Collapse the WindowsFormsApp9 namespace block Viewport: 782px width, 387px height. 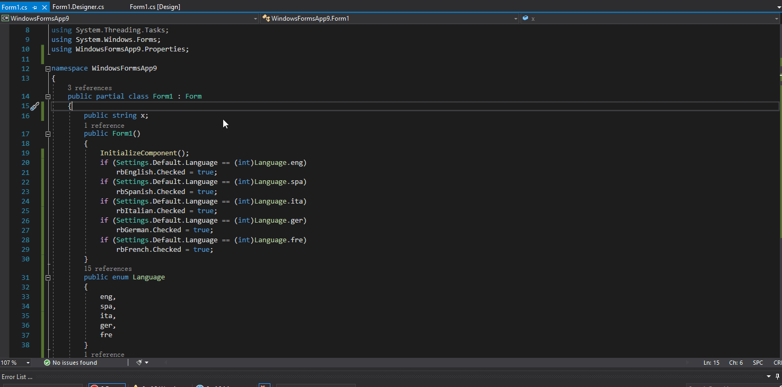pos(48,69)
